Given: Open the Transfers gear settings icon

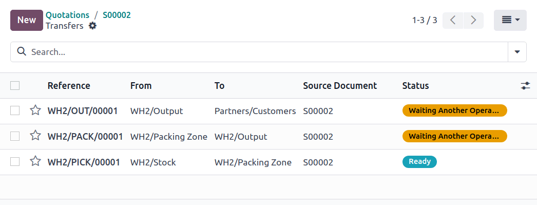Looking at the screenshot, I should click(92, 26).
